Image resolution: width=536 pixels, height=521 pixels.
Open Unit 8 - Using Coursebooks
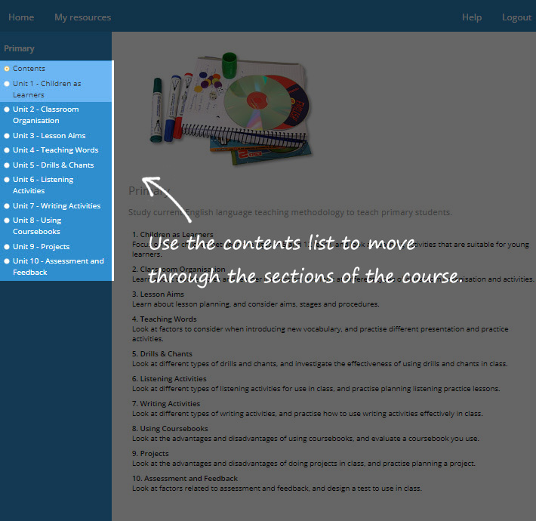pos(37,226)
